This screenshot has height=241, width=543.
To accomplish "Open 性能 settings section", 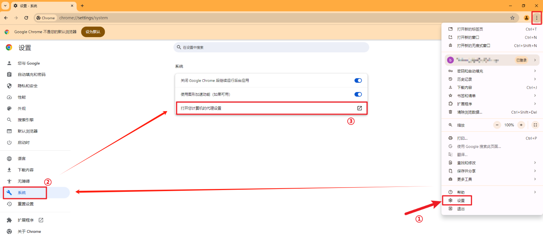I will (x=35, y=97).
